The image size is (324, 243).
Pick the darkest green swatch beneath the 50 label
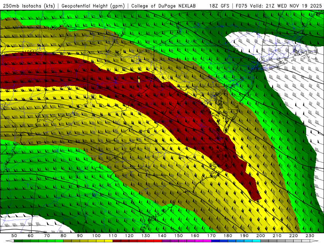[x=18, y=241]
